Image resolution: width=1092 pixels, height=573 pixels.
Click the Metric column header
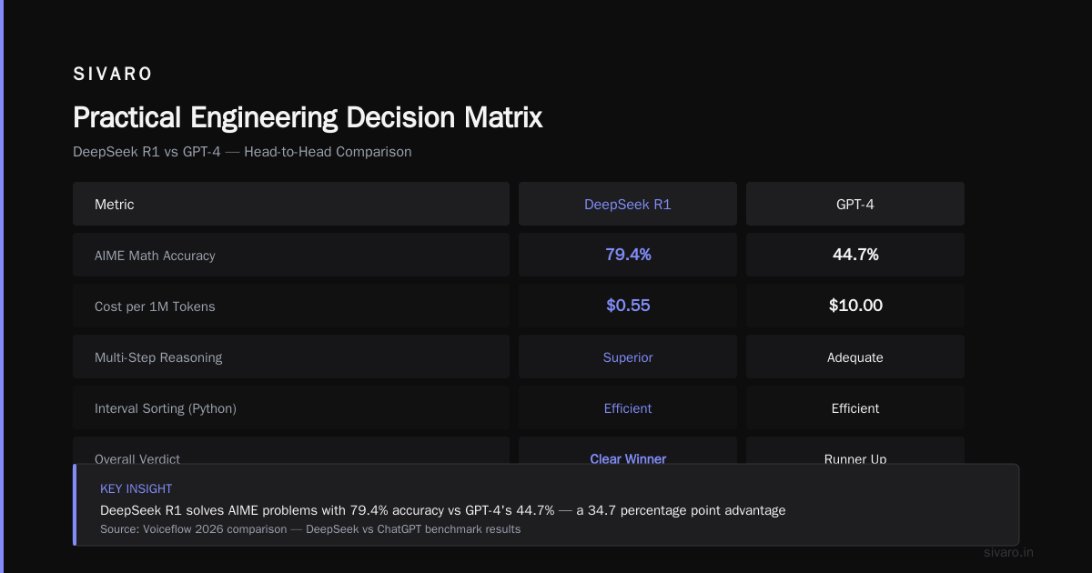click(x=291, y=204)
